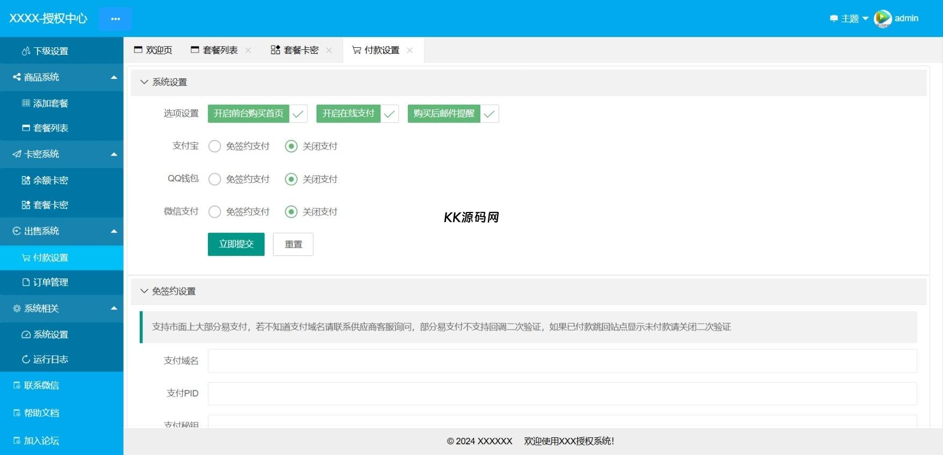The image size is (943, 455).
Task: Click the three-dots menu button in header
Action: click(115, 19)
